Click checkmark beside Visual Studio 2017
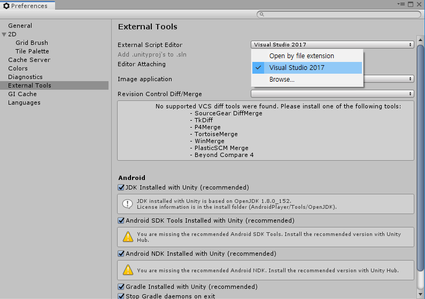This screenshot has width=425, height=299. [x=259, y=68]
